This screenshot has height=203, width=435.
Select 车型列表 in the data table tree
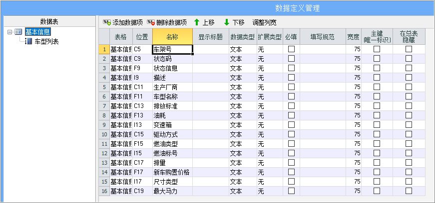[46, 42]
